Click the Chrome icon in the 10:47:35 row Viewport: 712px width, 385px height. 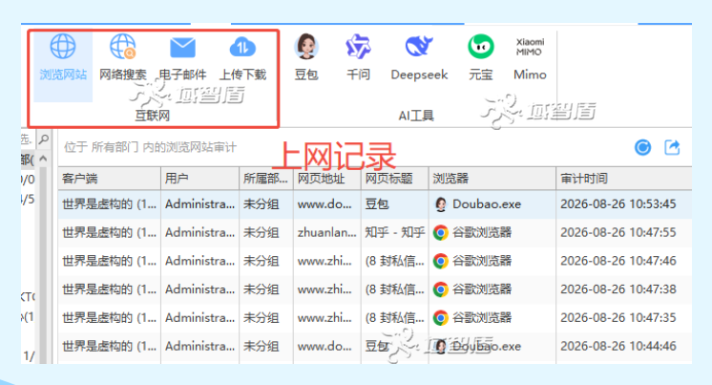[440, 318]
